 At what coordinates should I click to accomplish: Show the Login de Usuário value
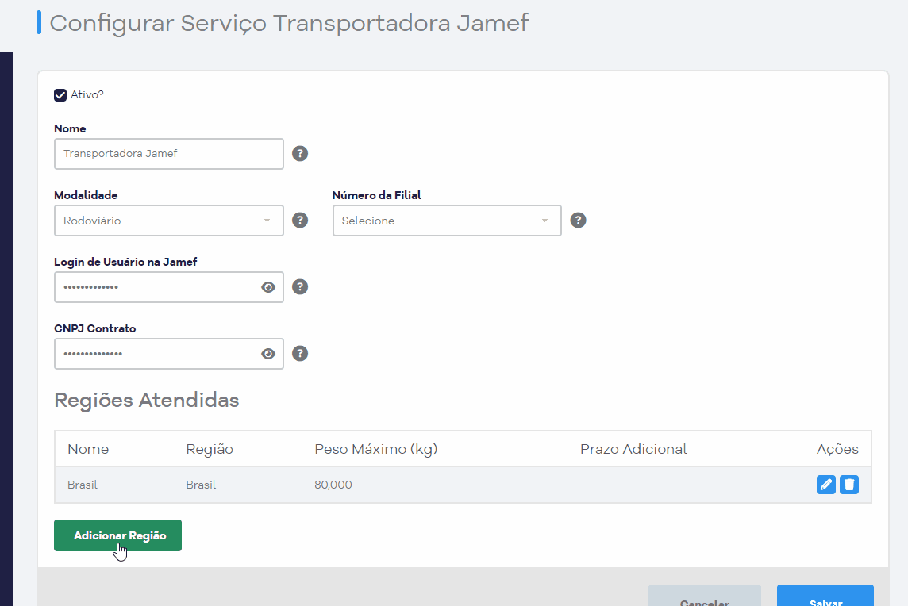tap(268, 287)
